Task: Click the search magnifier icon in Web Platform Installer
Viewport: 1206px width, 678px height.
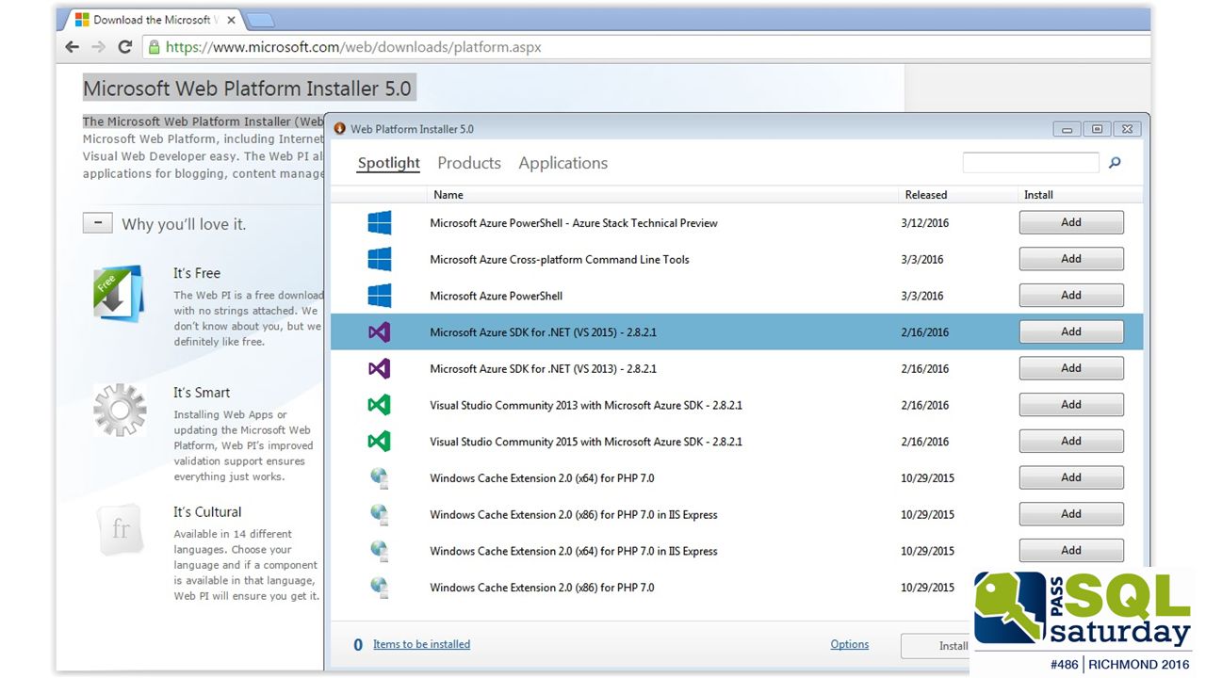Action: [1115, 163]
